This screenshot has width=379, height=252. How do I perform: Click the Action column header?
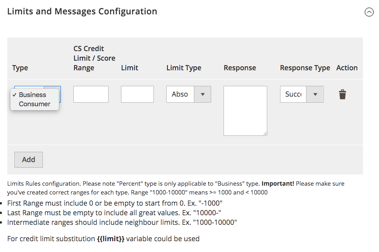(347, 68)
